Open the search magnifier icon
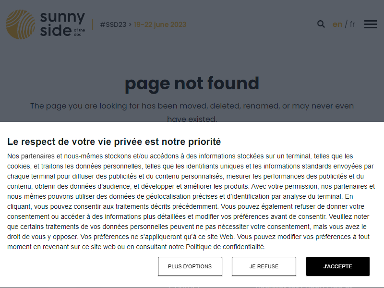Image resolution: width=384 pixels, height=288 pixels. click(321, 24)
